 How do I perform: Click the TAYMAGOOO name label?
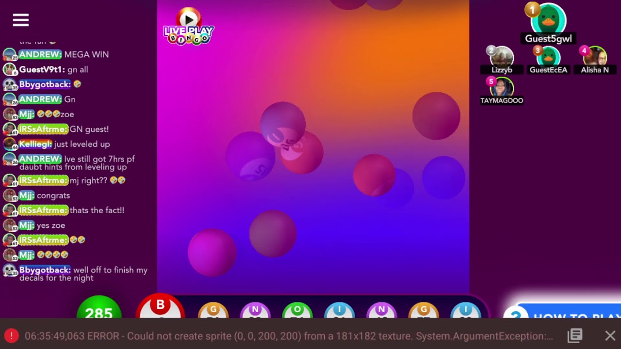pos(502,100)
